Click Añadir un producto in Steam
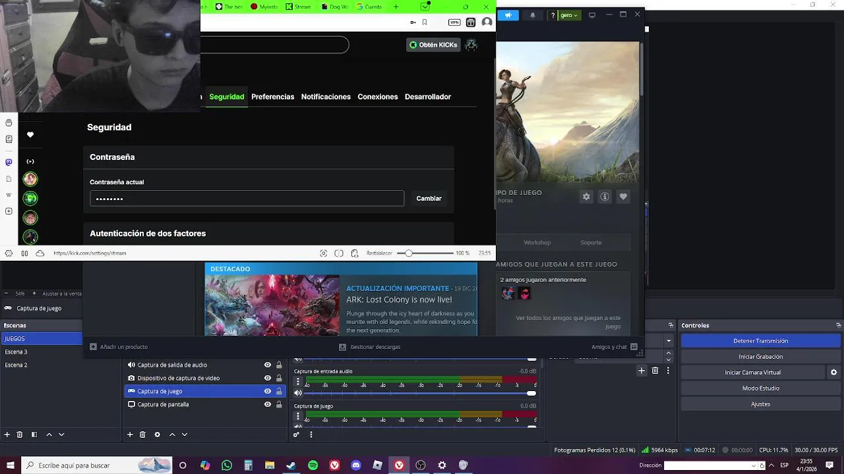 click(119, 347)
